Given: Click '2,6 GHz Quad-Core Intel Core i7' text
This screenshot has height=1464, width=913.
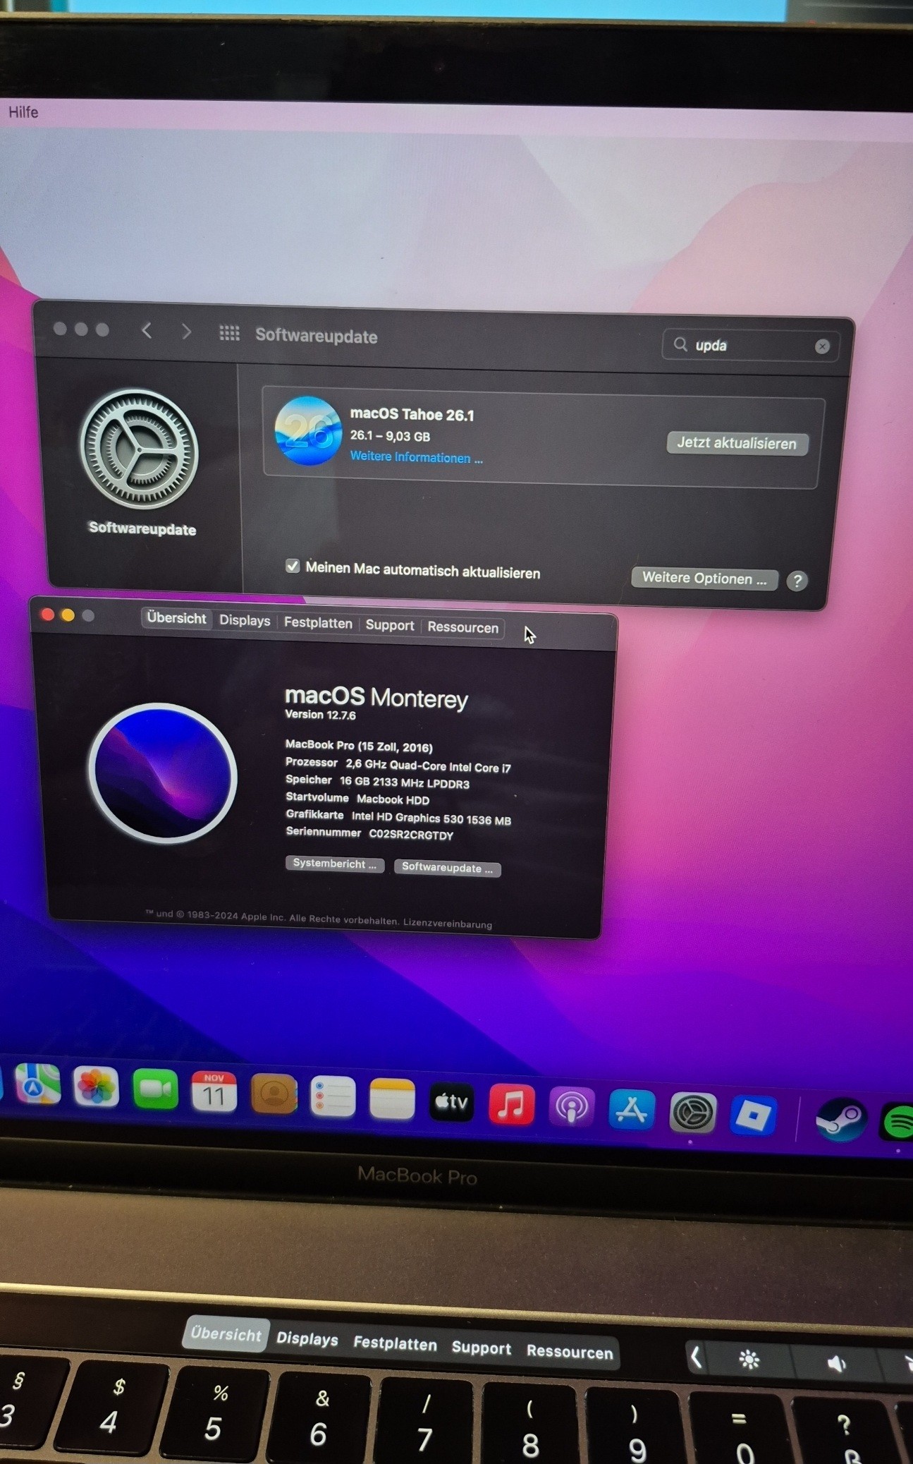Looking at the screenshot, I should click(428, 766).
